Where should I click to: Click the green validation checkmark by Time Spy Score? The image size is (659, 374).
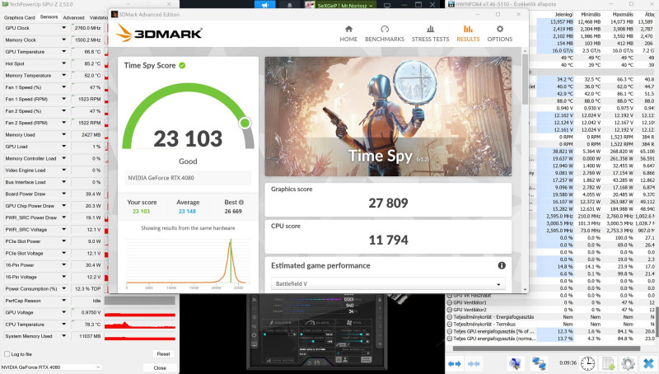[182, 65]
